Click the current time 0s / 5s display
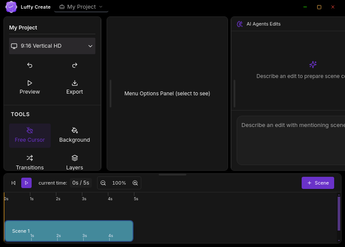345x247 pixels. coord(81,183)
